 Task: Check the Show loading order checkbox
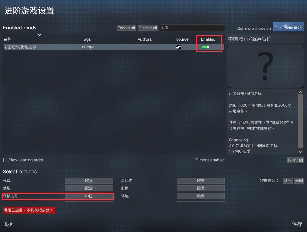click(5, 160)
